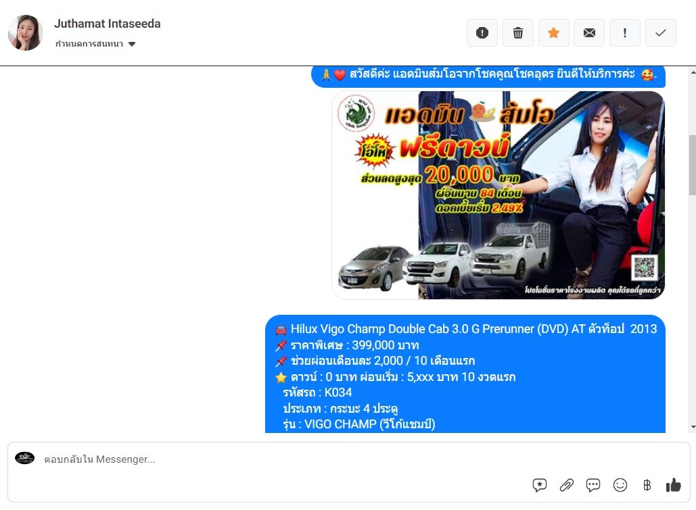This screenshot has height=510, width=696.
Task: Mark conversation as spam with circle alert icon
Action: tap(482, 33)
